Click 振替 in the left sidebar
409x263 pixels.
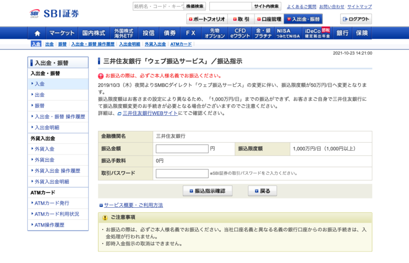pos(58,106)
